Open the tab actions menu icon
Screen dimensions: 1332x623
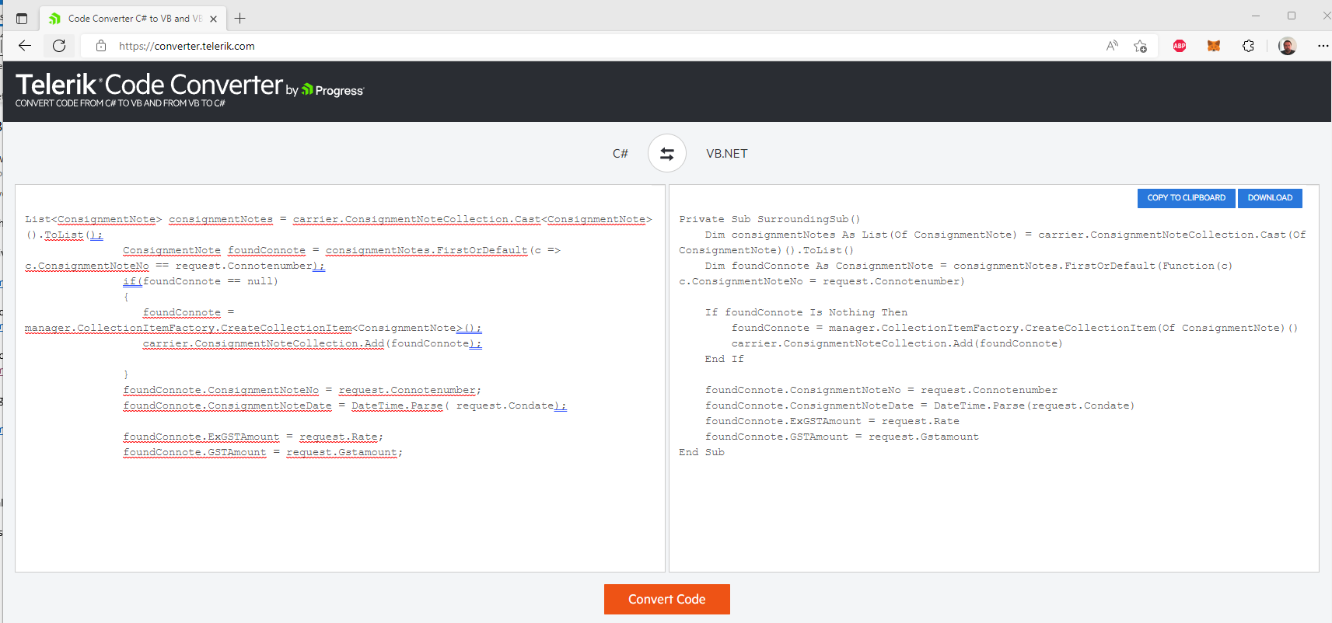pos(22,19)
